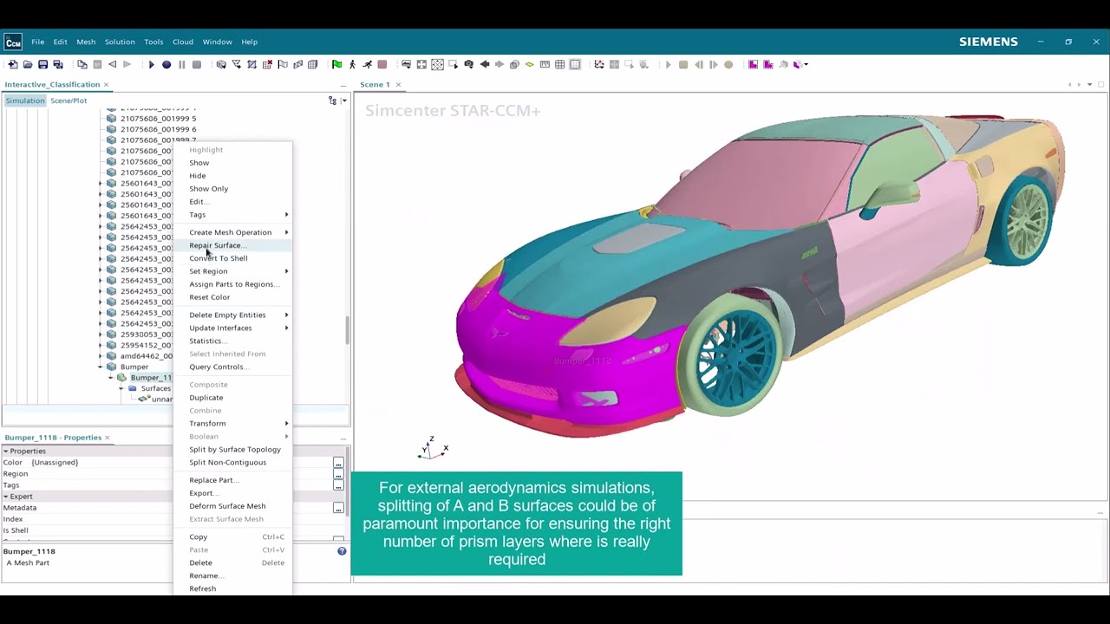
Task: Click the camera Save-Restore View icon
Action: click(x=469, y=64)
